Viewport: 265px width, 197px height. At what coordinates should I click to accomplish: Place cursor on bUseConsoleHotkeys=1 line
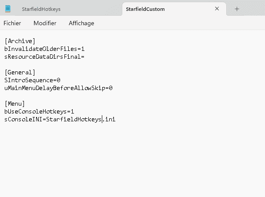click(39, 111)
